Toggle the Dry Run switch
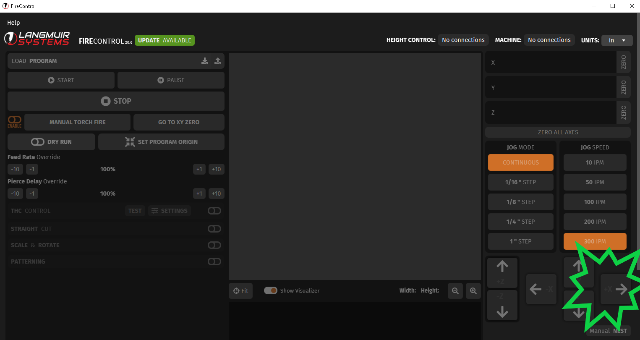Viewport: 640px width, 340px height. point(38,142)
